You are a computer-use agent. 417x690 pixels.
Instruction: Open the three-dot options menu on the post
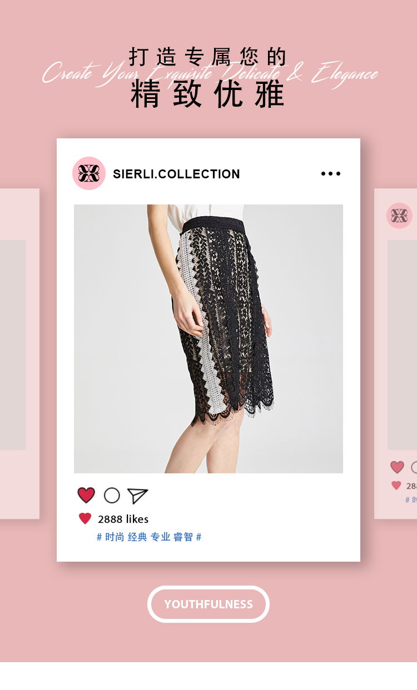pyautogui.click(x=331, y=174)
